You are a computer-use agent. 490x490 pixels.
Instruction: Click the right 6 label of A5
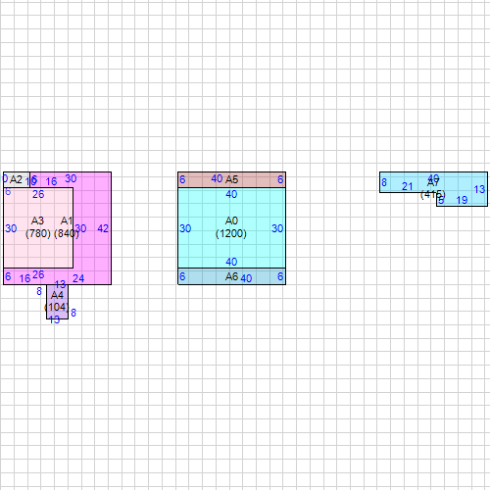[280, 179]
